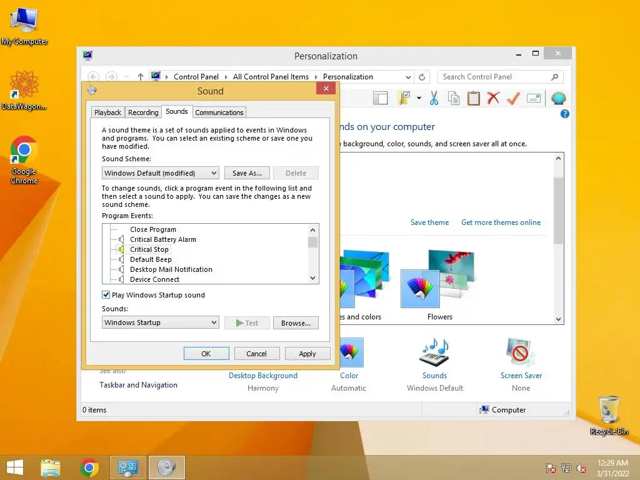Click the Recycle Bin desktop icon

[x=609, y=416]
